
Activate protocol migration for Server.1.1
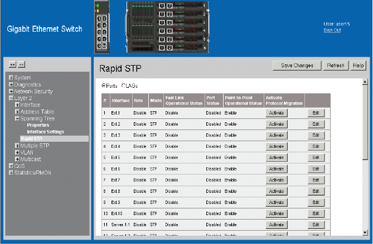coord(277,225)
